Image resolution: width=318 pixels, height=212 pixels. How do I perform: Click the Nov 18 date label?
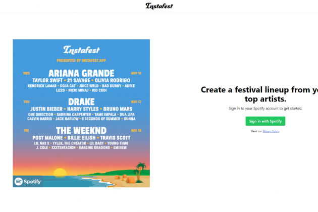tap(136, 130)
